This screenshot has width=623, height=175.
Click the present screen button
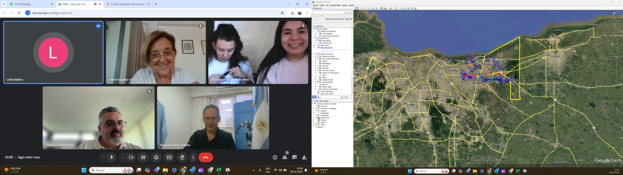(x=169, y=157)
